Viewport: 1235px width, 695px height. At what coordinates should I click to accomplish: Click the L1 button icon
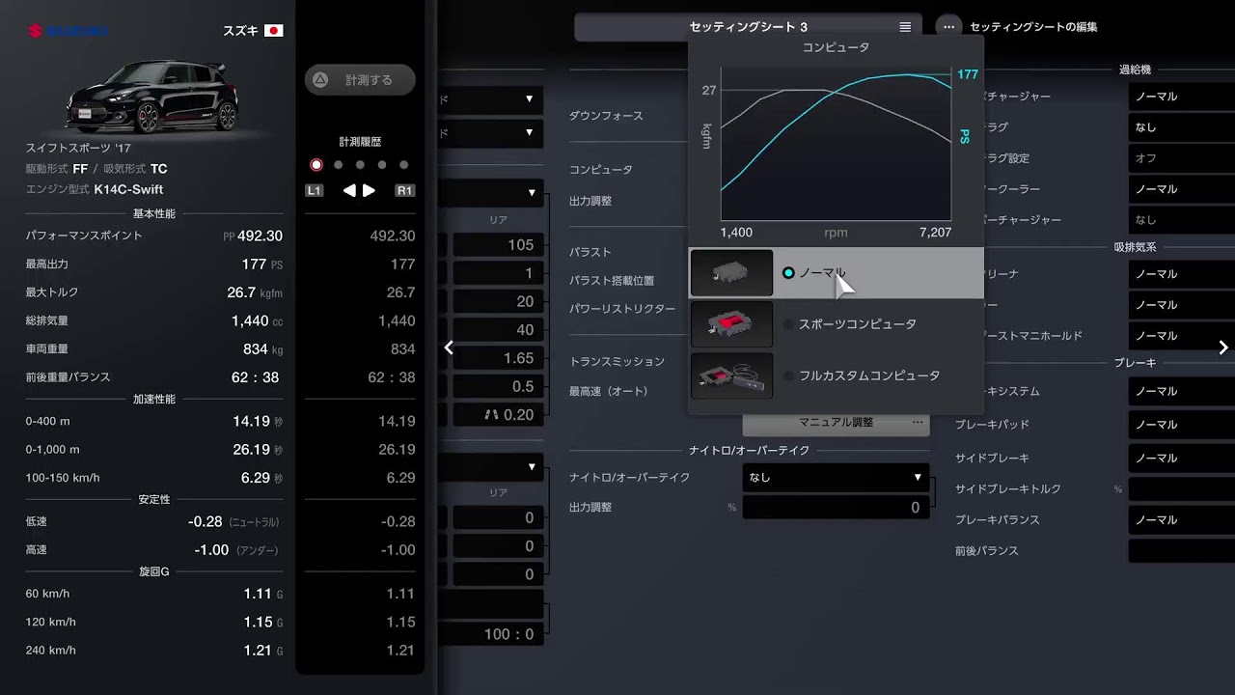pos(315,190)
